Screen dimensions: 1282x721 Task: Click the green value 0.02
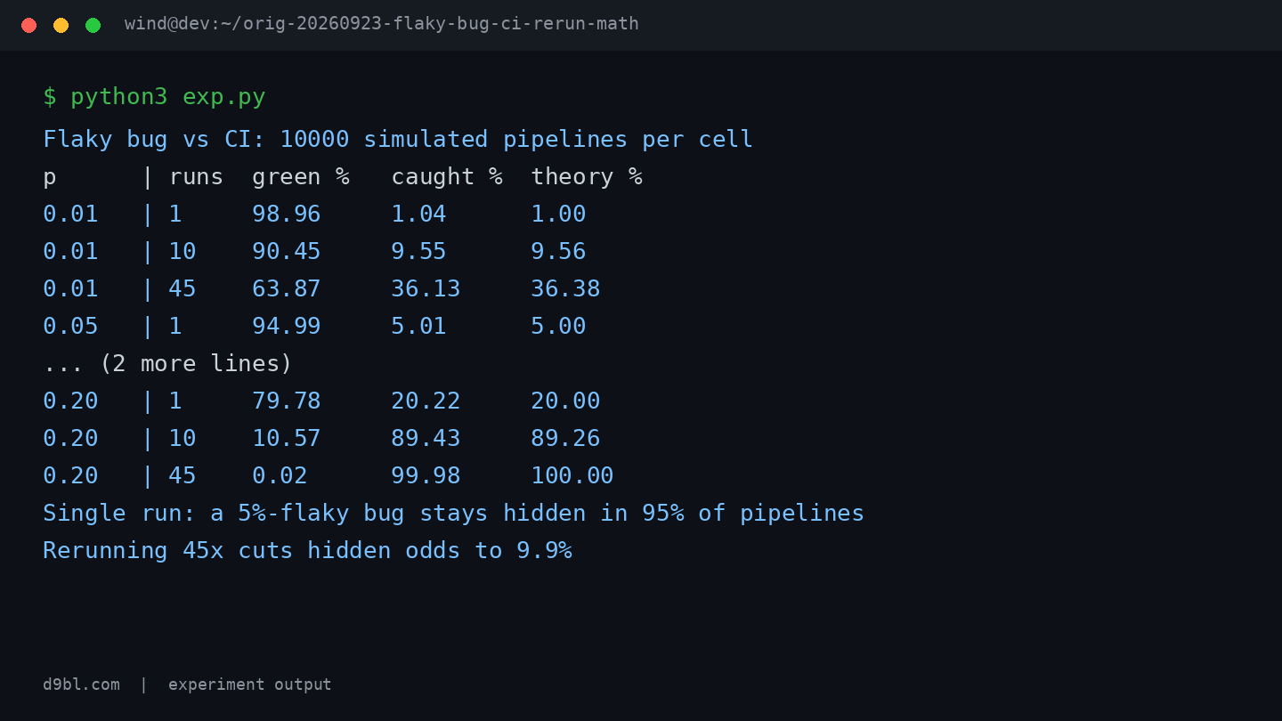click(280, 475)
